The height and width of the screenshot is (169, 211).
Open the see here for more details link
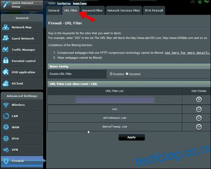[x=187, y=53]
